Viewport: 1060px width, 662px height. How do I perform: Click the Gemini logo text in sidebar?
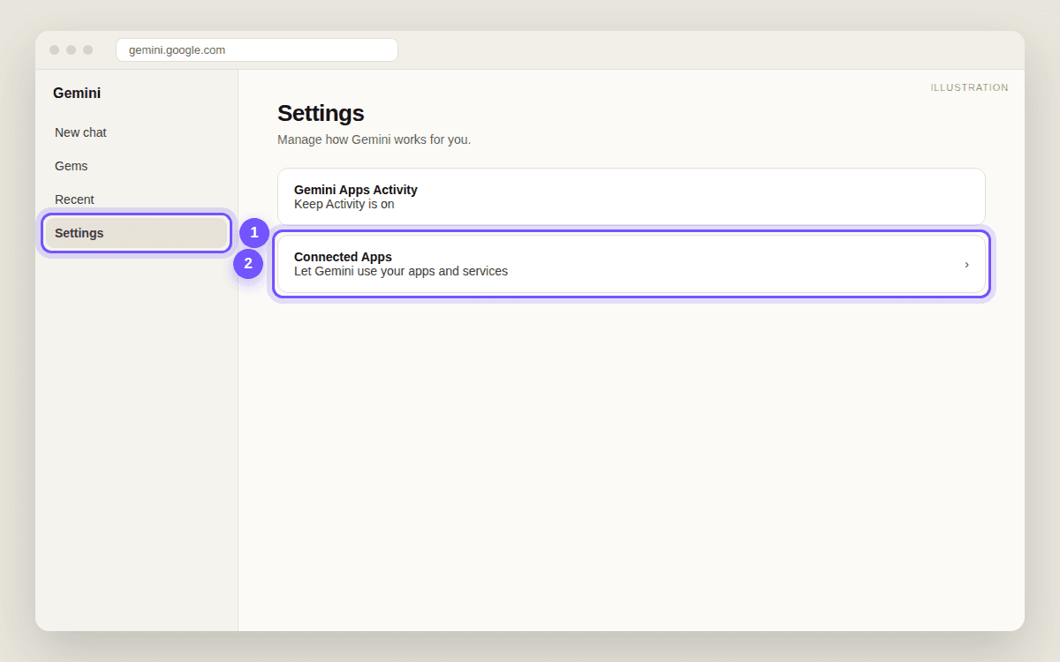point(77,94)
